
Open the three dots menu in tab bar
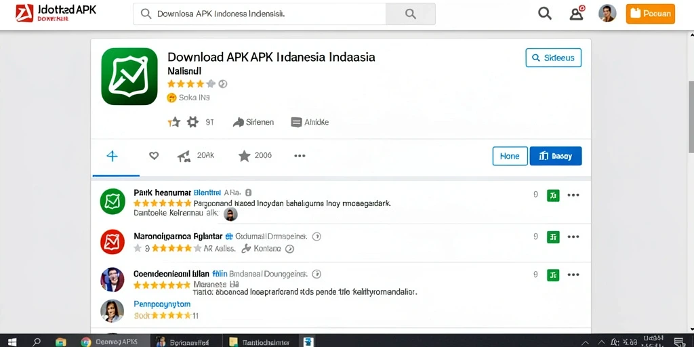click(300, 156)
